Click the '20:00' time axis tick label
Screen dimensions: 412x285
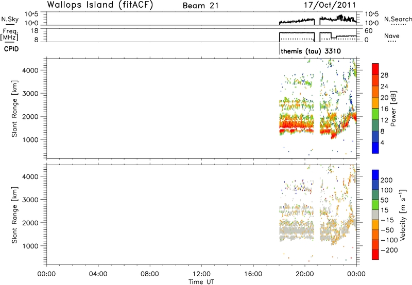(305, 274)
